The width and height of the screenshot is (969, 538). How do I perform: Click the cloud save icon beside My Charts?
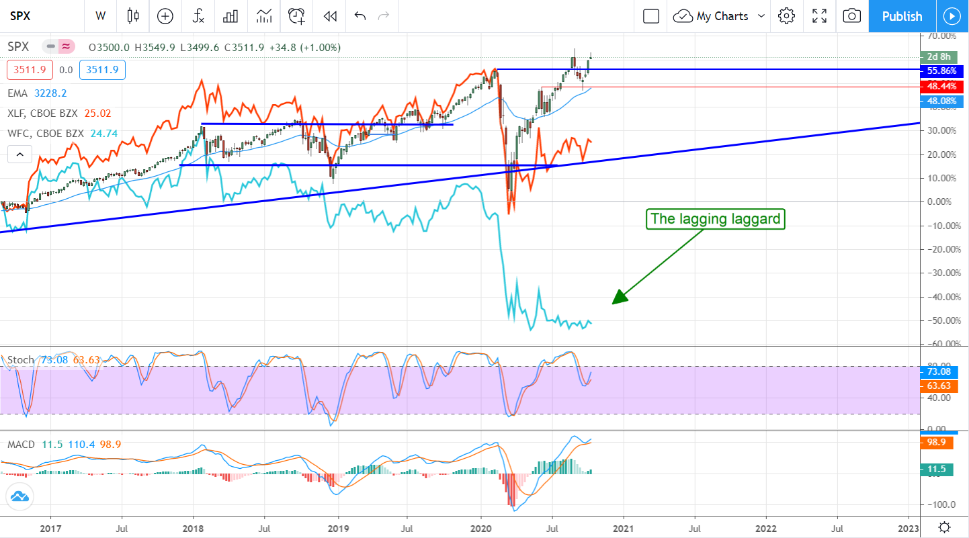coord(683,16)
